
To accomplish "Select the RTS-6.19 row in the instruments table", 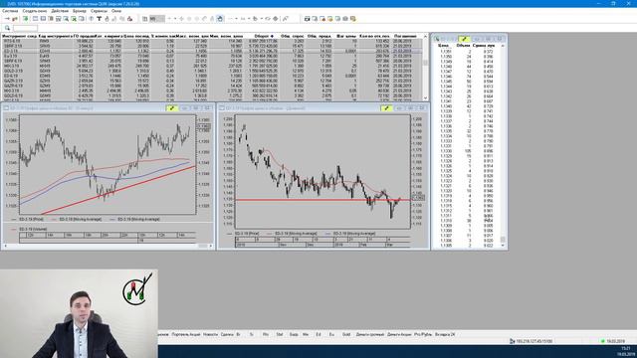I will (x=212, y=41).
